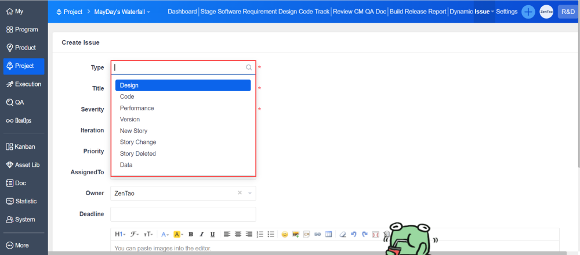Click the blue plus quick-create icon
Viewport: 580px width, 255px height.
pos(528,12)
